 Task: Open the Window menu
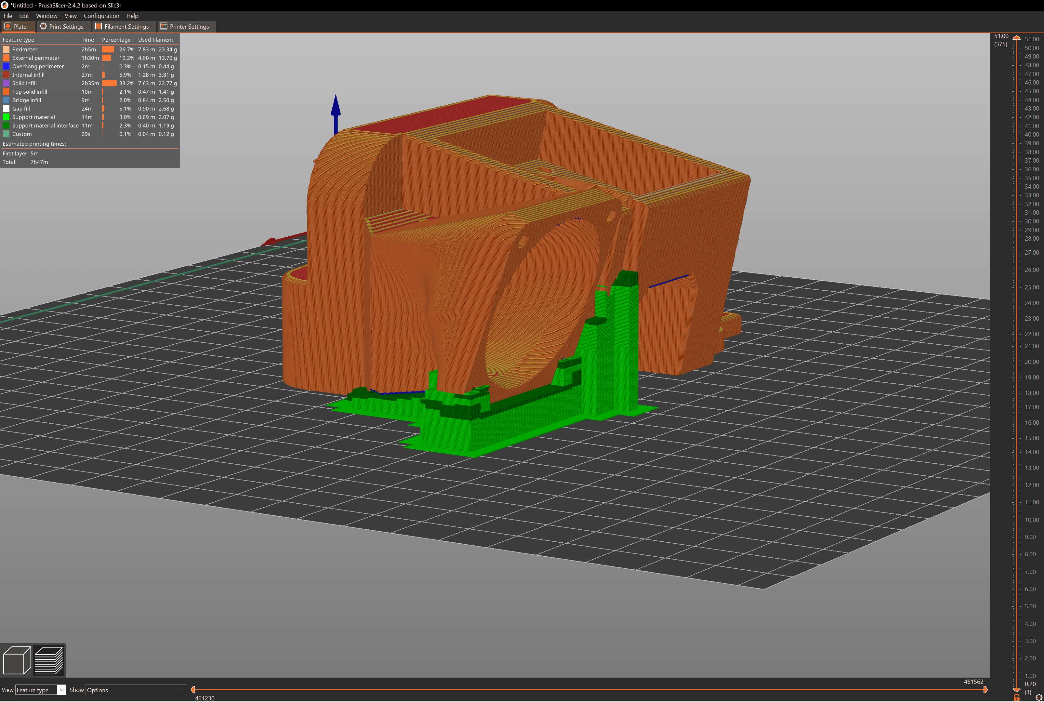46,16
